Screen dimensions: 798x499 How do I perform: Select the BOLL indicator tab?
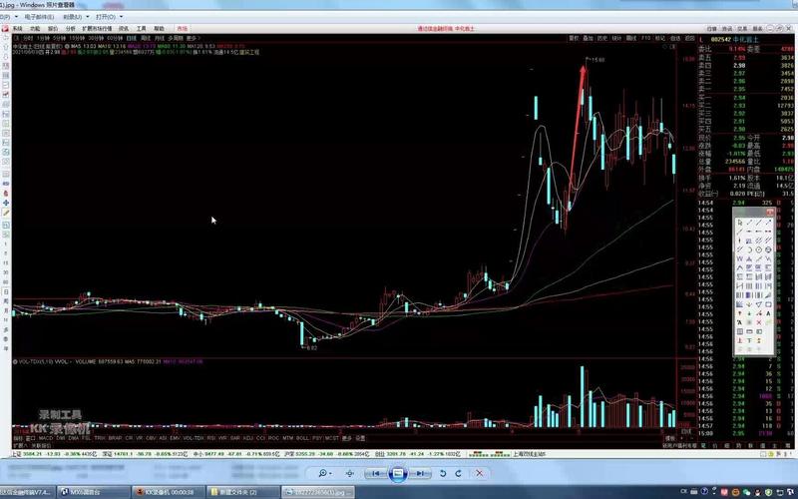point(303,437)
